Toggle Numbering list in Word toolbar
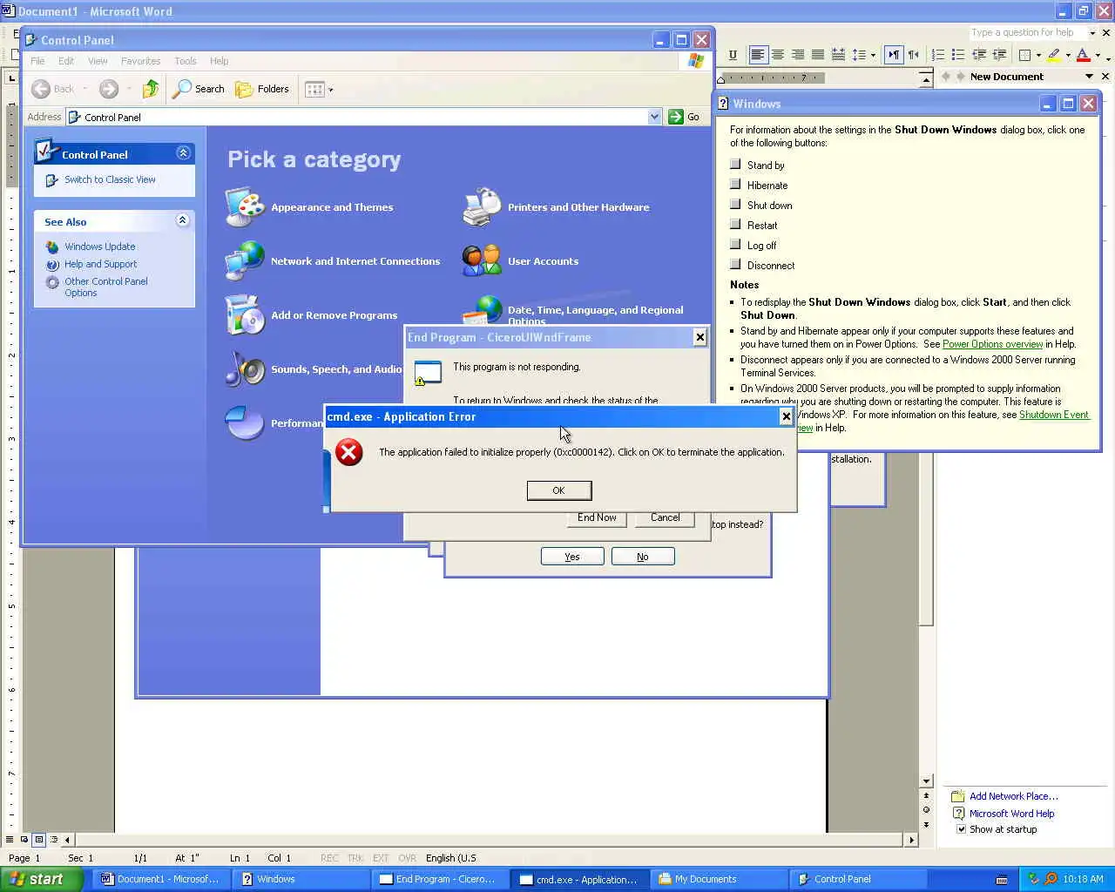This screenshot has width=1115, height=892. [x=938, y=55]
